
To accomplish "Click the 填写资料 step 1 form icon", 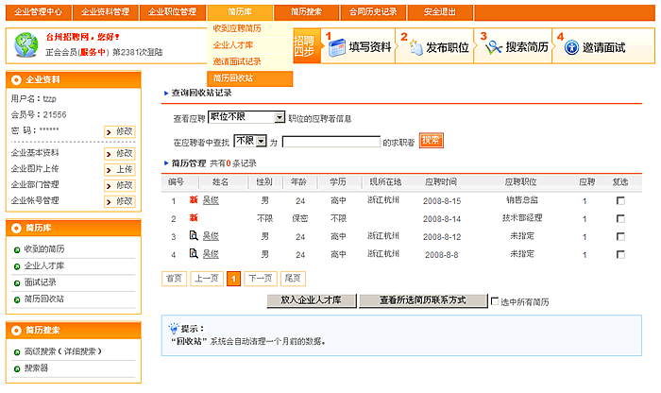I will pos(339,47).
